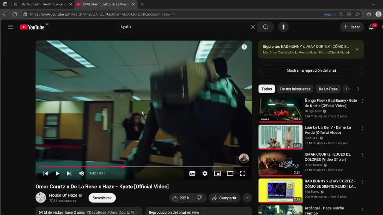Open the video info card icon
Viewport: 383px width, 215px height.
point(244,47)
